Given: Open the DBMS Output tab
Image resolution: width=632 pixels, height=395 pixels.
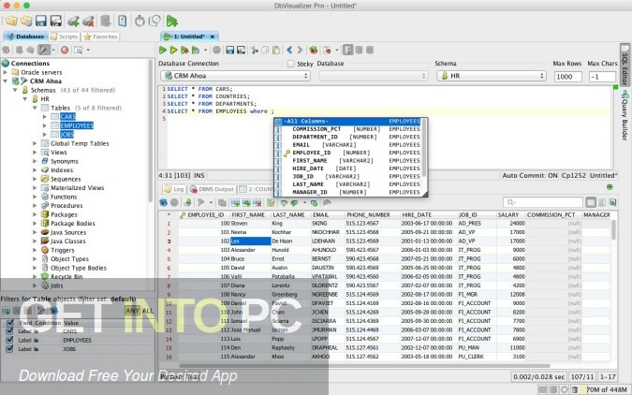Looking at the screenshot, I should pos(212,189).
